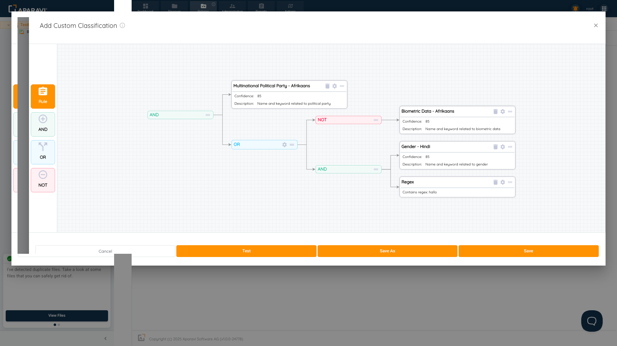This screenshot has width=617, height=346.
Task: Open settings for Gender - Hindi rule
Action: click(x=503, y=147)
